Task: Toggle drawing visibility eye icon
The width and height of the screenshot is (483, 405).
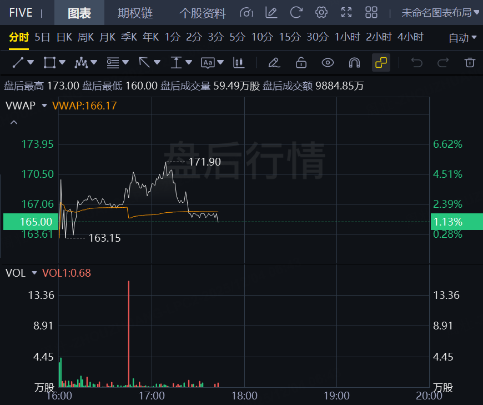Action: pos(328,62)
